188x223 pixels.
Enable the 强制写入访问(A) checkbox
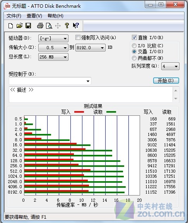click(x=78, y=38)
